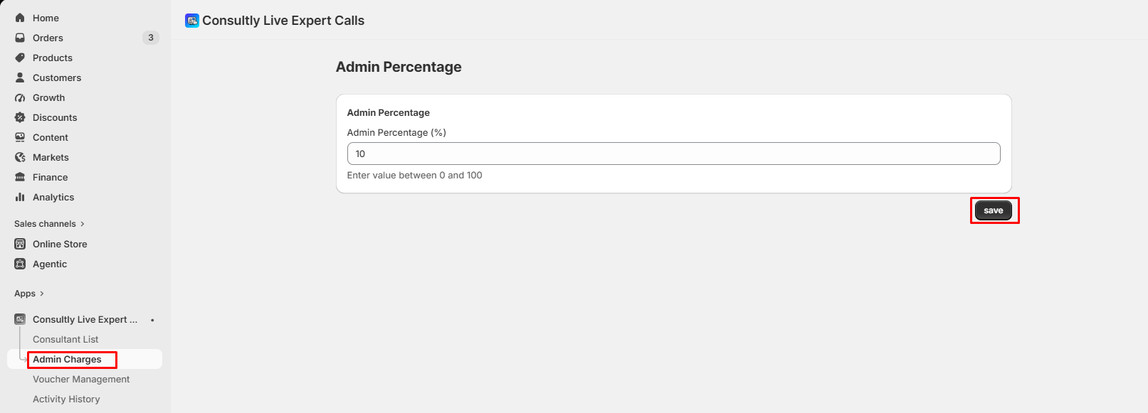Click the Online Store storefront icon
Viewport: 1148px width, 413px height.
coord(20,244)
